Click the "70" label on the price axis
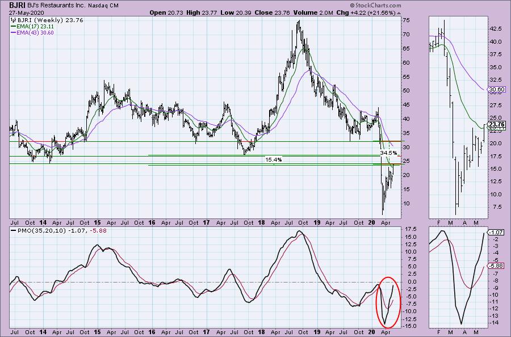 (x=406, y=34)
